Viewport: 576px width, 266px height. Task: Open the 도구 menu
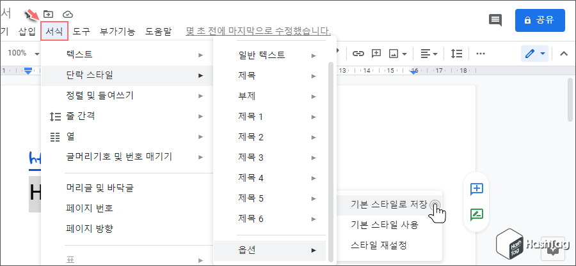point(81,31)
